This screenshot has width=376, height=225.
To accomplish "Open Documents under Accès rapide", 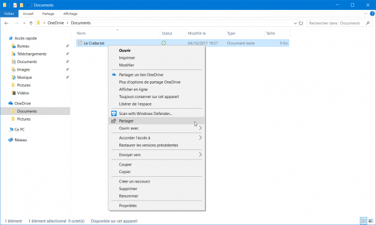I will 27,62.
